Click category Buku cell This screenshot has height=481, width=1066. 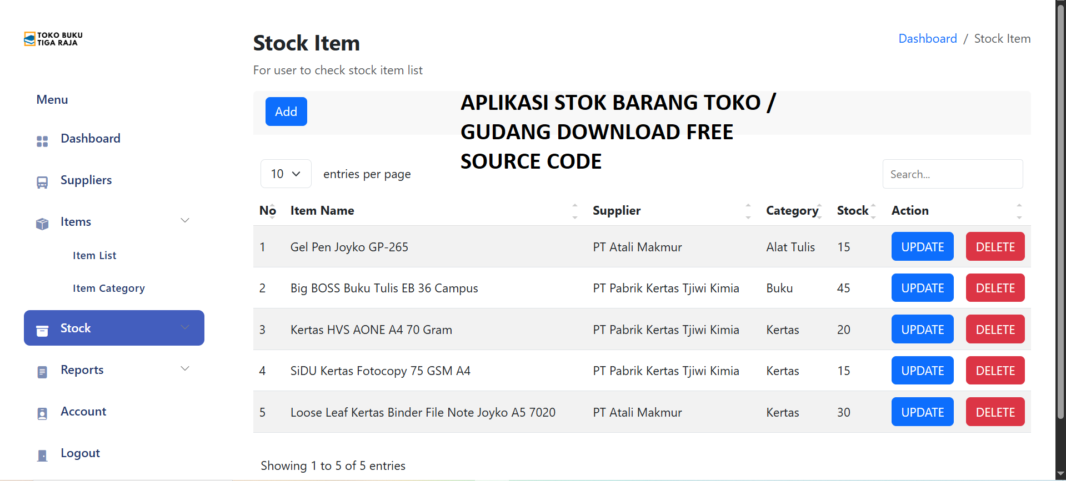pyautogui.click(x=779, y=288)
